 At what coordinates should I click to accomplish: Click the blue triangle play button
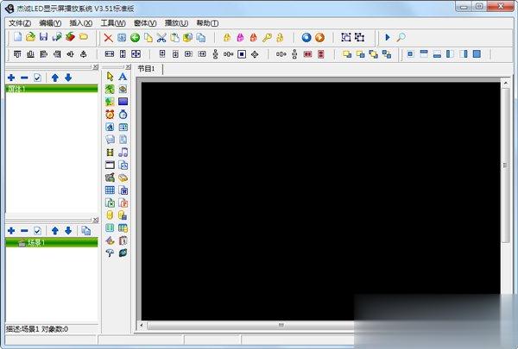[388, 37]
